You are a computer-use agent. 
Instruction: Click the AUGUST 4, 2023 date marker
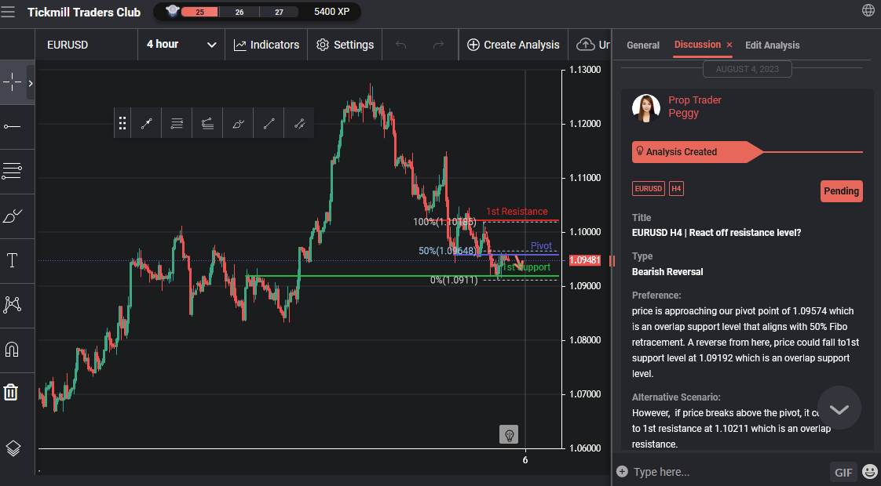click(748, 69)
